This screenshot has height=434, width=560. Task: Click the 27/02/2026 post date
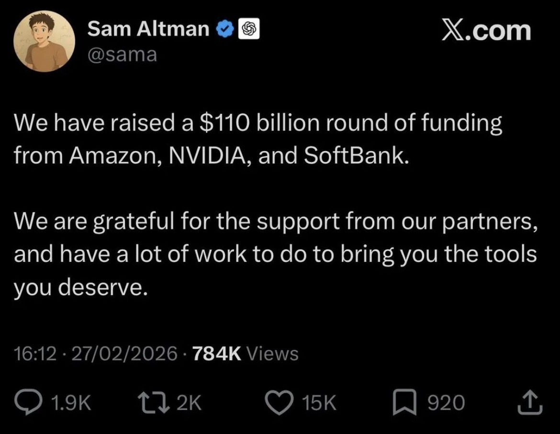click(124, 354)
